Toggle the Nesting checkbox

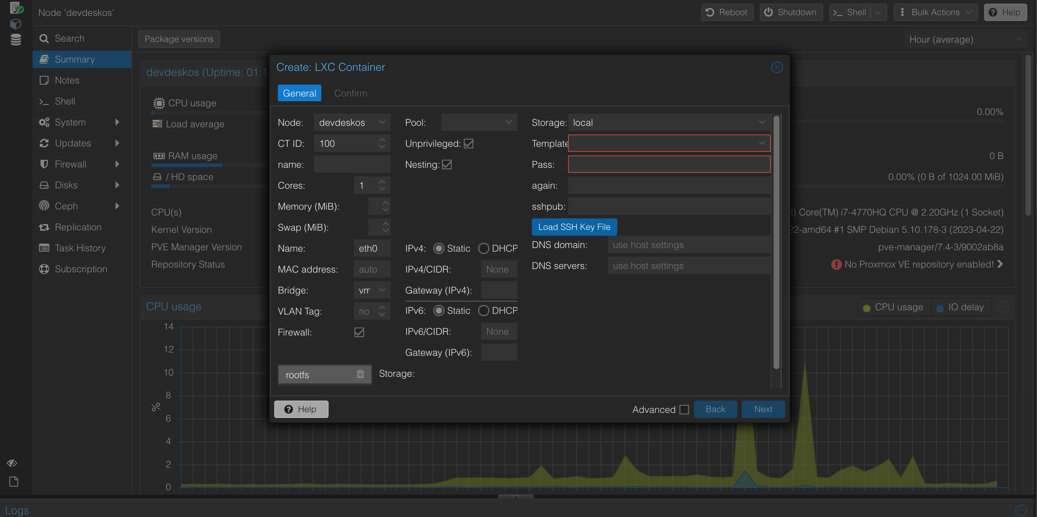(x=446, y=164)
